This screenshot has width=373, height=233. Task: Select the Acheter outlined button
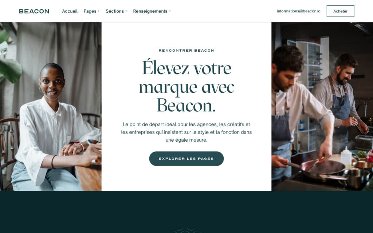point(340,11)
